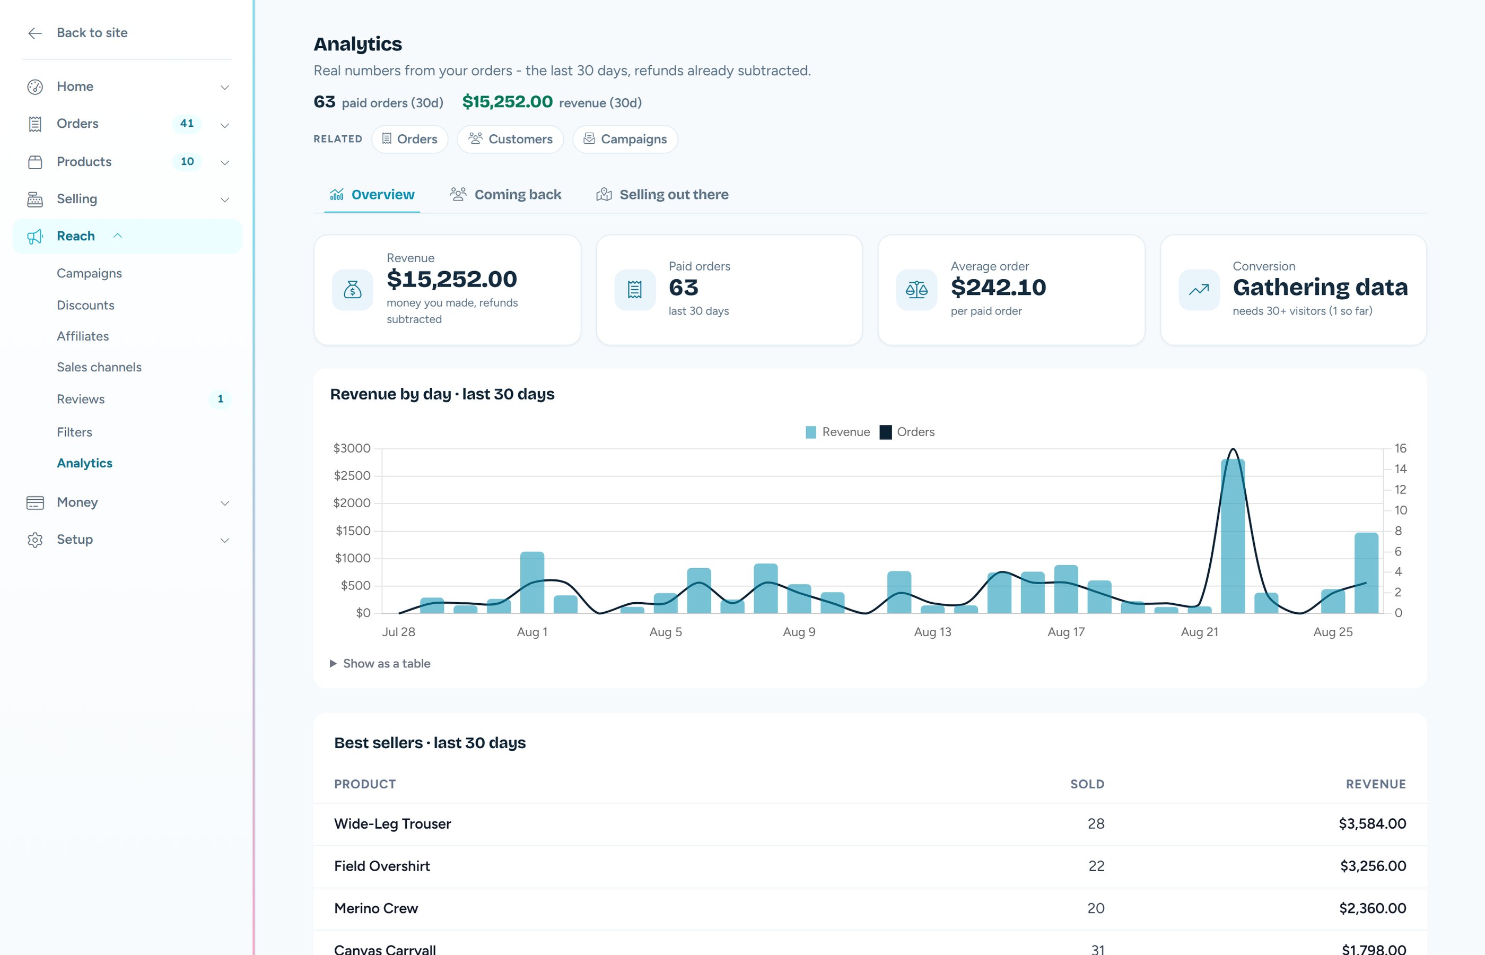Expand the Setup menu chevron

[225, 540]
